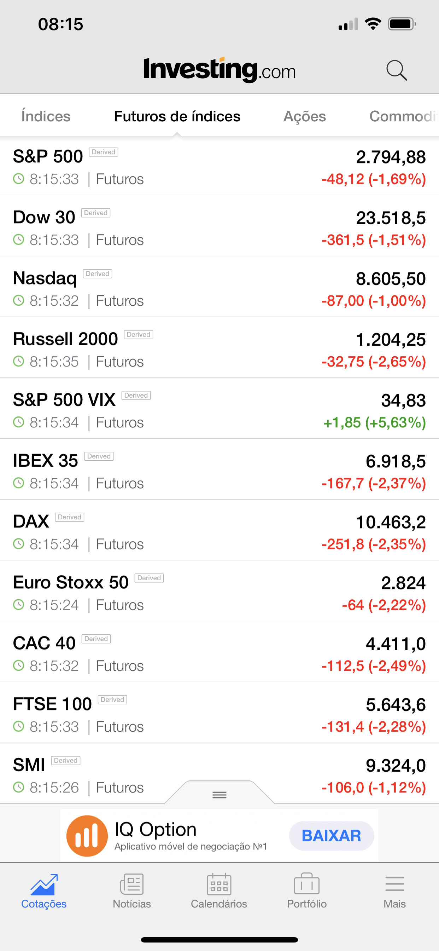
Task: Open the S&P 500 VIX futures row
Action: [219, 408]
